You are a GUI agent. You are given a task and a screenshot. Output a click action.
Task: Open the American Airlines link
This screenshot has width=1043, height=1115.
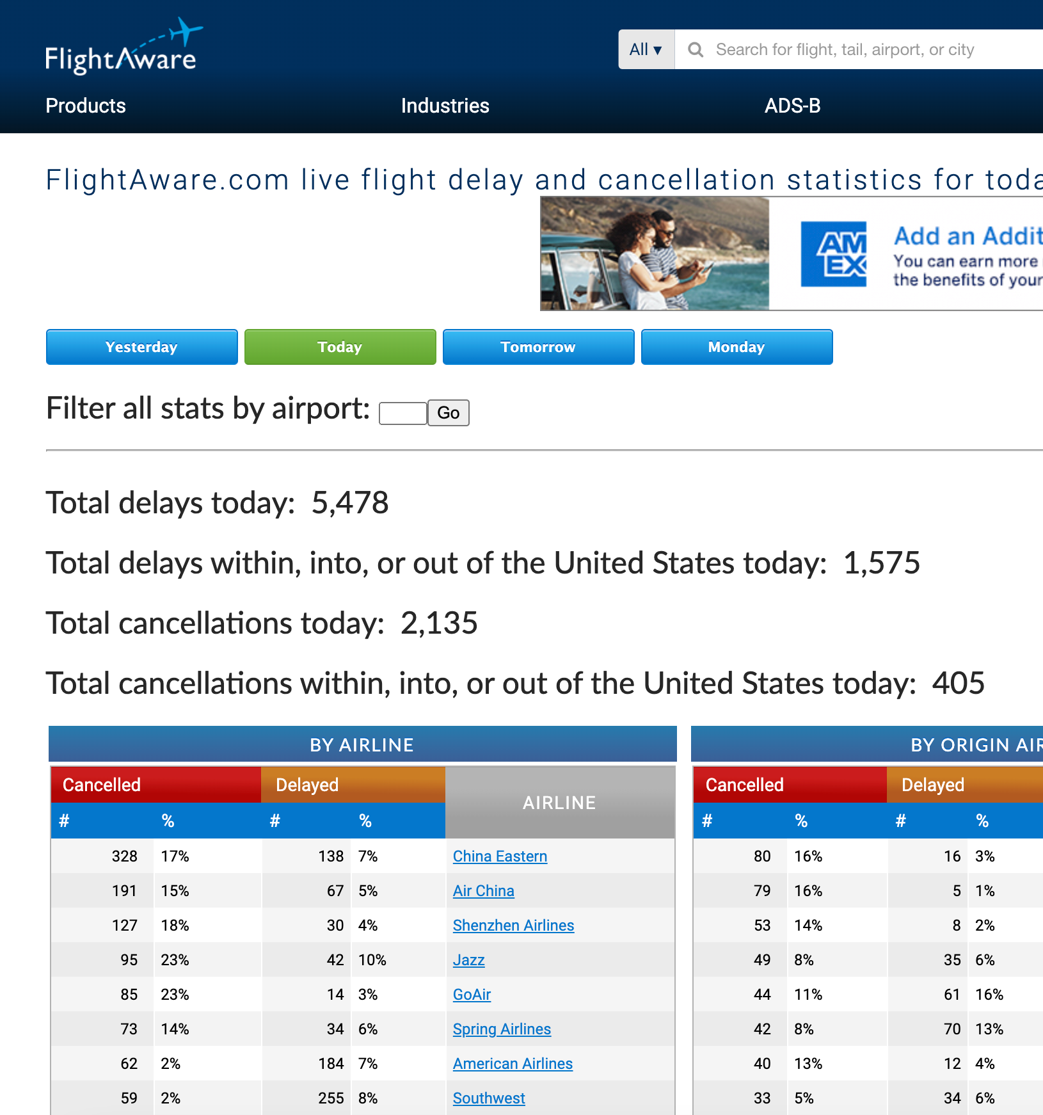513,1064
